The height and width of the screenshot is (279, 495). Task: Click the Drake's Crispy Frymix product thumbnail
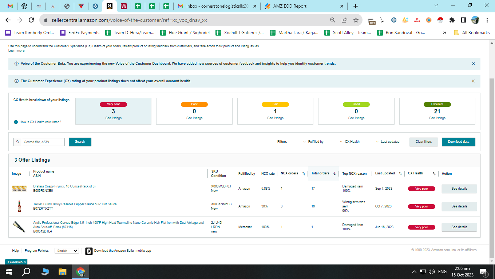(x=19, y=188)
